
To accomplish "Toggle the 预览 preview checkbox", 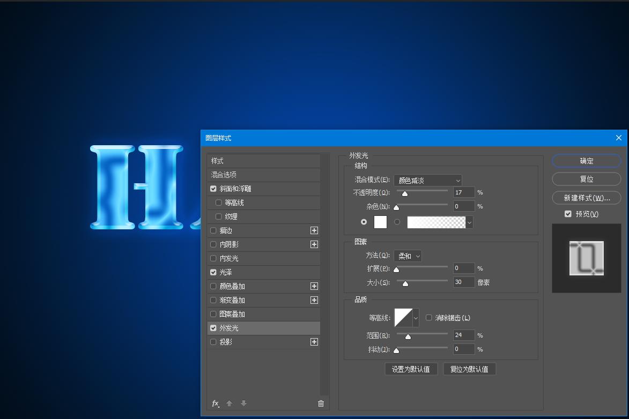I will pos(568,213).
